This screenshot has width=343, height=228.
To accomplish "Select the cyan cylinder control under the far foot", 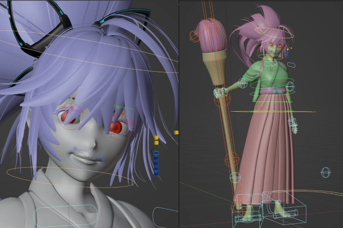I will pos(286,214).
